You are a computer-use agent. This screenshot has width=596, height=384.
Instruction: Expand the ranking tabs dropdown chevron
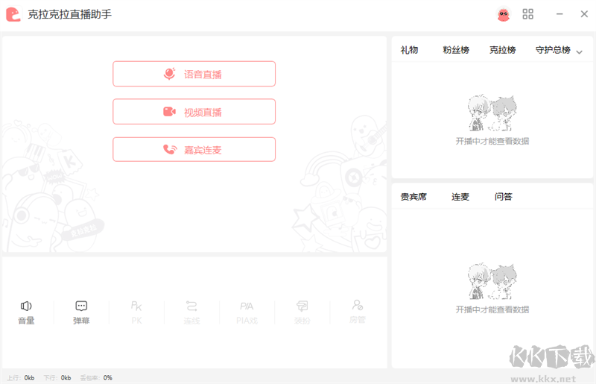[580, 52]
